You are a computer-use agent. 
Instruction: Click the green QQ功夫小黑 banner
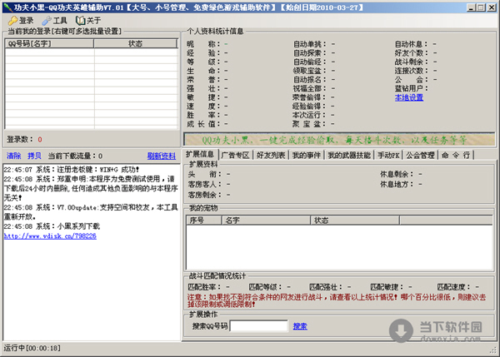click(x=340, y=140)
